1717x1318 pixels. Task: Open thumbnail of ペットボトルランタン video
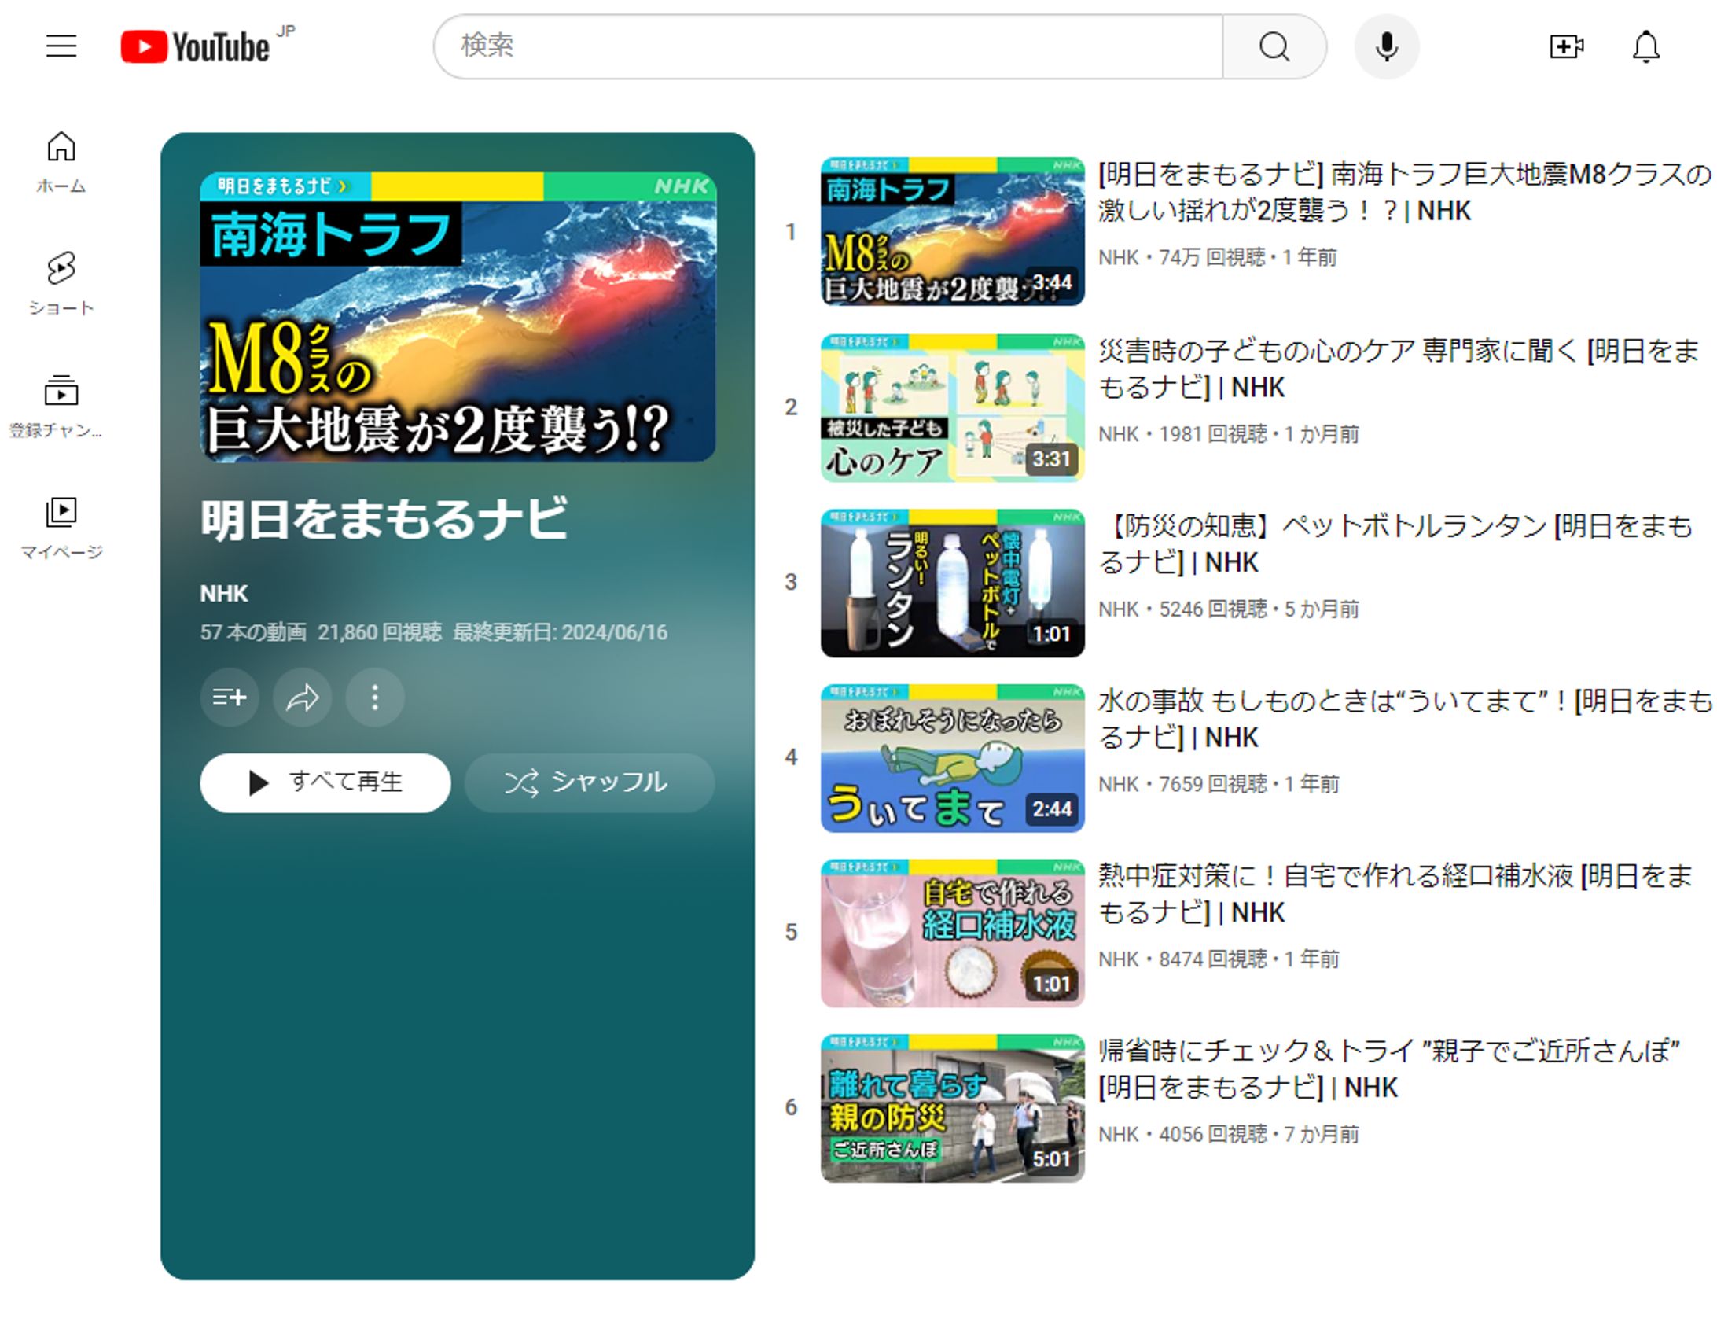point(952,583)
